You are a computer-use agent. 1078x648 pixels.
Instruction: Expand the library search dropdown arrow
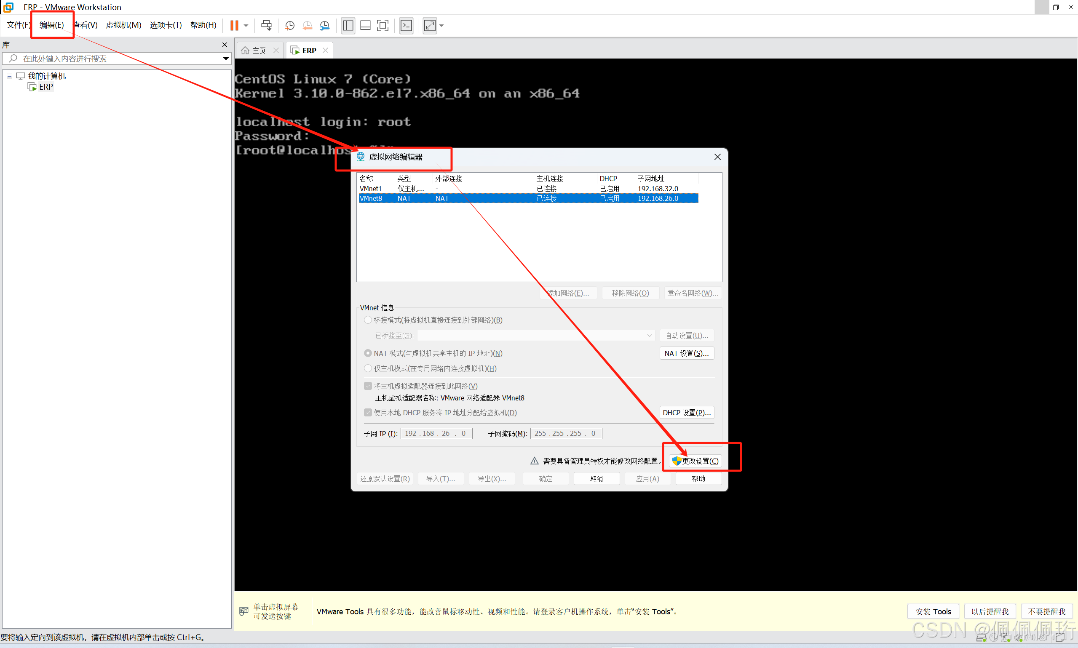click(225, 59)
